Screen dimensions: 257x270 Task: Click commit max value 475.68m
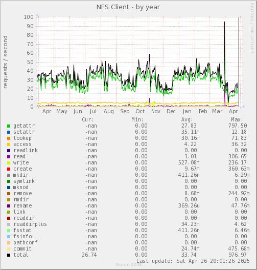[239, 249]
